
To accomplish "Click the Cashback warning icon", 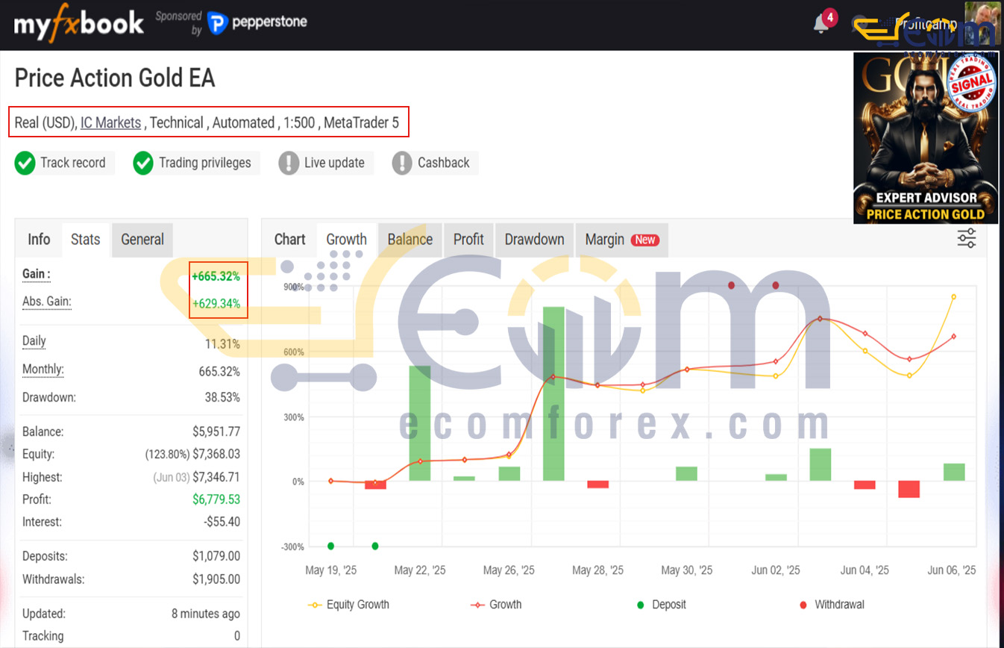I will point(402,163).
